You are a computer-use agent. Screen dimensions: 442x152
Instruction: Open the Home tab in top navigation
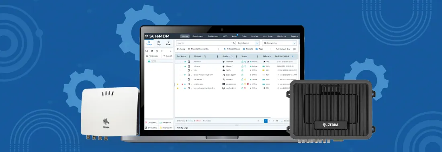[x=185, y=36]
